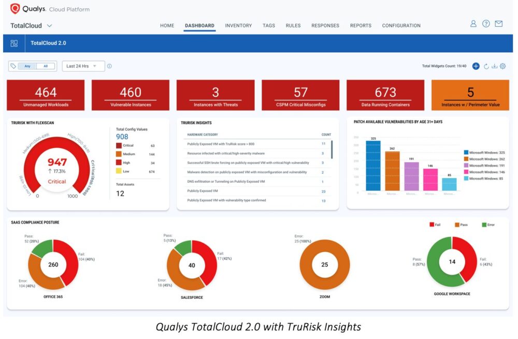This screenshot has width=518, height=339.
Task: Open the 5 Instances w/ Perimeter Value tile
Action: tap(470, 95)
